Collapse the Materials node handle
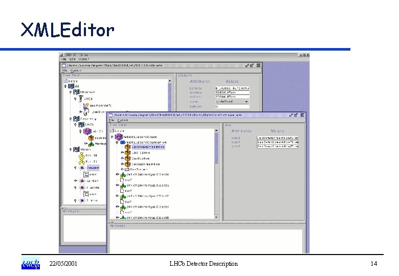 pos(71,149)
